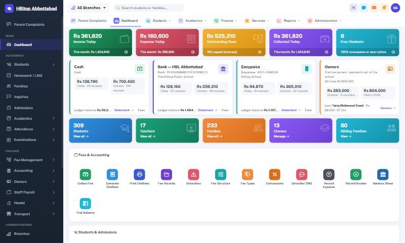Open the Fee Records icon
The width and height of the screenshot is (405, 243).
coord(167,174)
